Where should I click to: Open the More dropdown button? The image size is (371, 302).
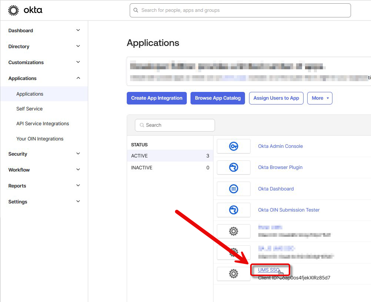pyautogui.click(x=319, y=98)
